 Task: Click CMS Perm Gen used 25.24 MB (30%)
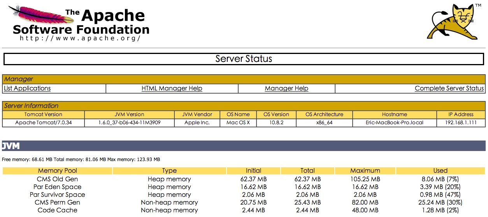[x=441, y=203]
